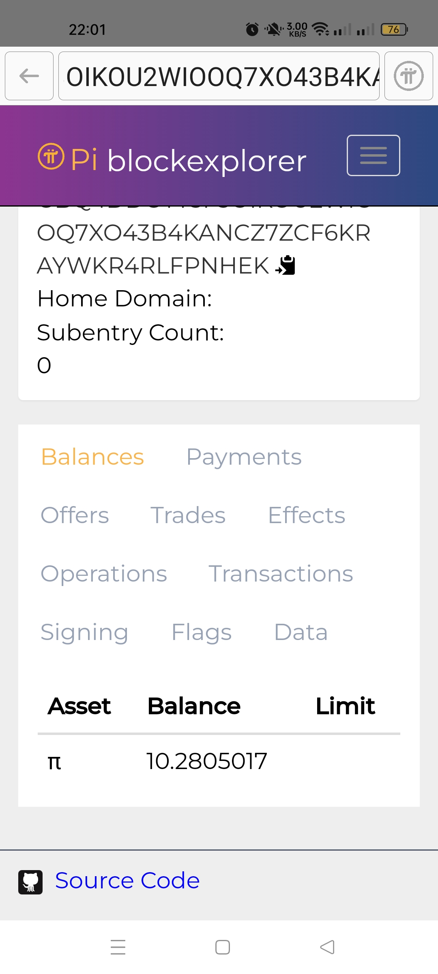Tap the browser back arrow button

pos(29,76)
